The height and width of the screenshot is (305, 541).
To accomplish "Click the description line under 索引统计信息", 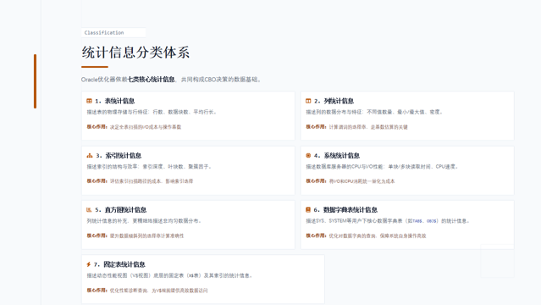I will click(x=149, y=167).
